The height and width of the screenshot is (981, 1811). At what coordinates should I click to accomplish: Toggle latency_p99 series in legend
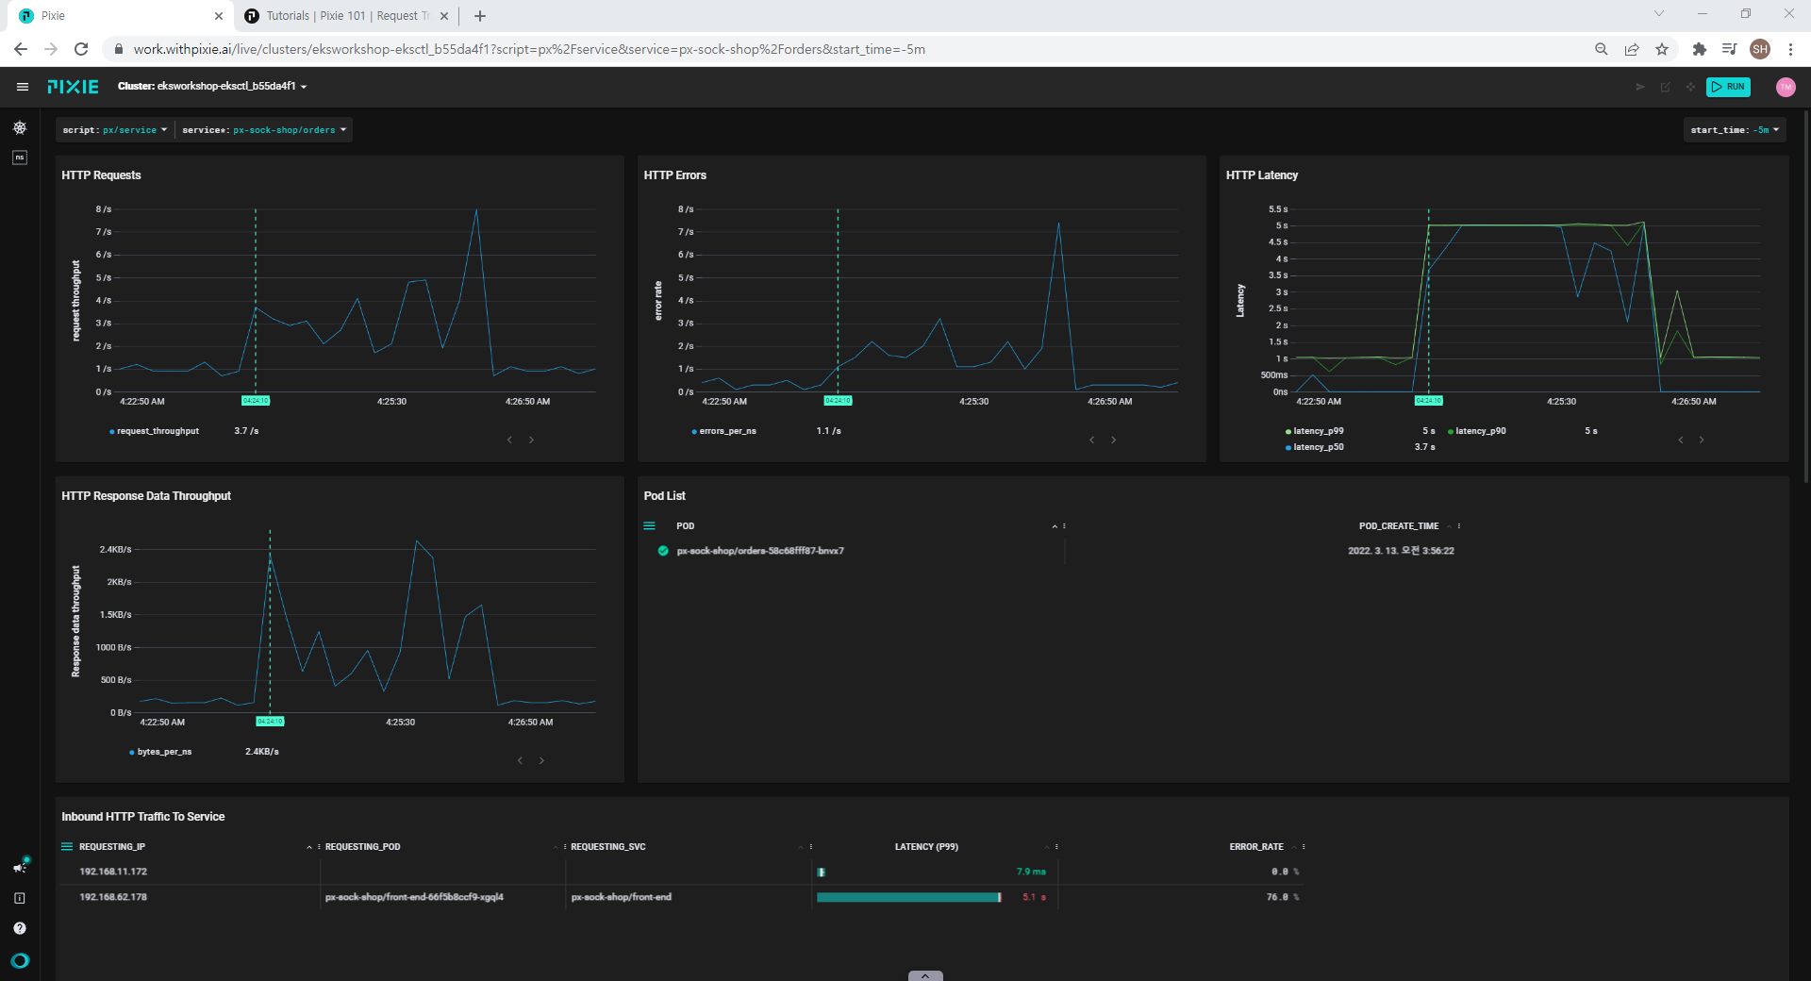1314,431
